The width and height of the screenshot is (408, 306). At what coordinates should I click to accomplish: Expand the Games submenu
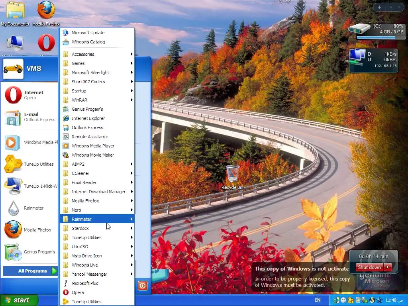97,63
